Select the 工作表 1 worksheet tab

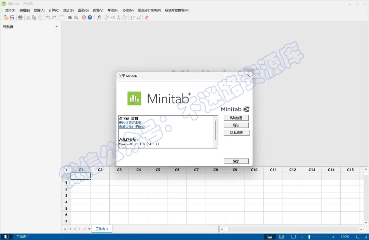[102, 229]
